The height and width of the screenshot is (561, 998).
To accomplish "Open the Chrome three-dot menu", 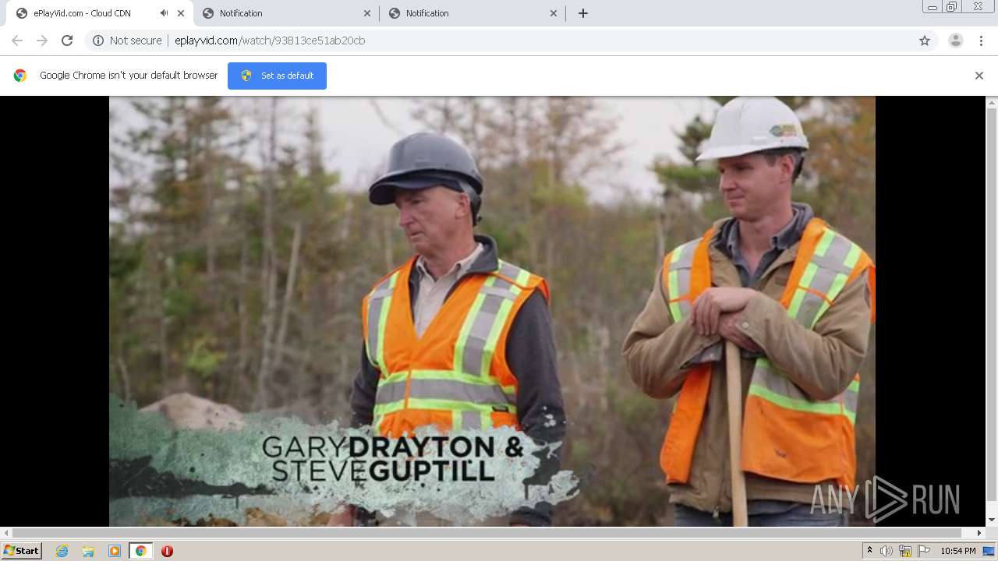I will (x=981, y=41).
